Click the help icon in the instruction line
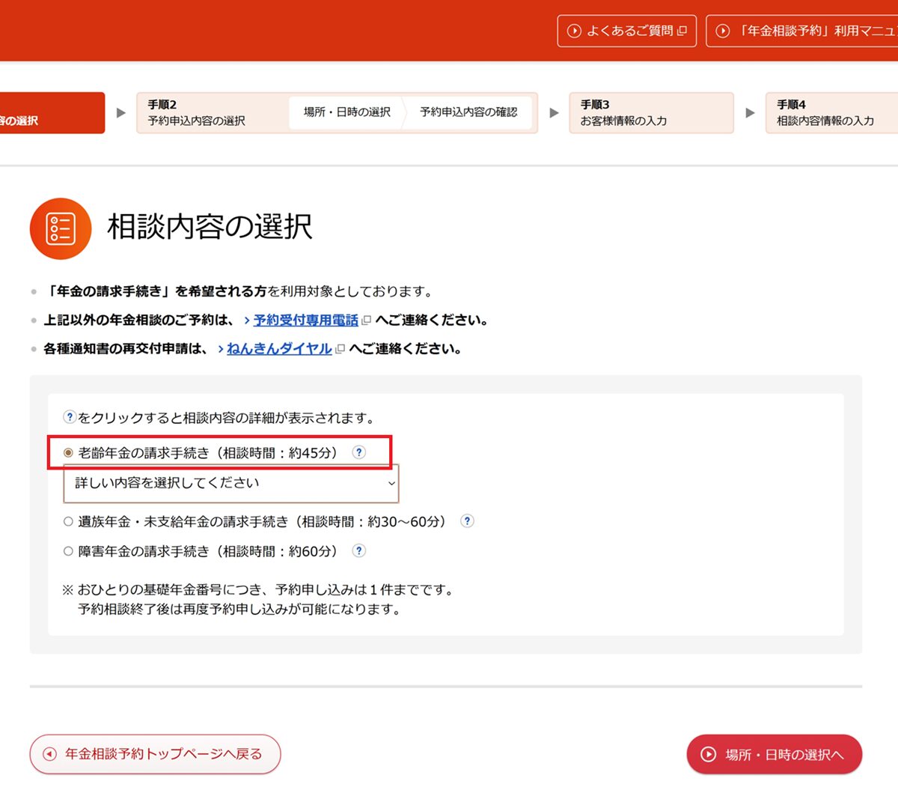The height and width of the screenshot is (805, 898). pyautogui.click(x=70, y=418)
